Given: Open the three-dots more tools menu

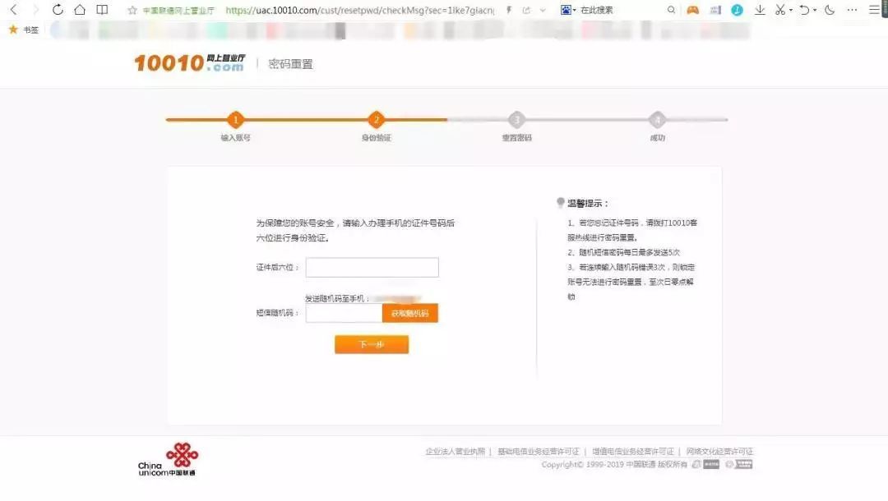Looking at the screenshot, I should point(852,10).
